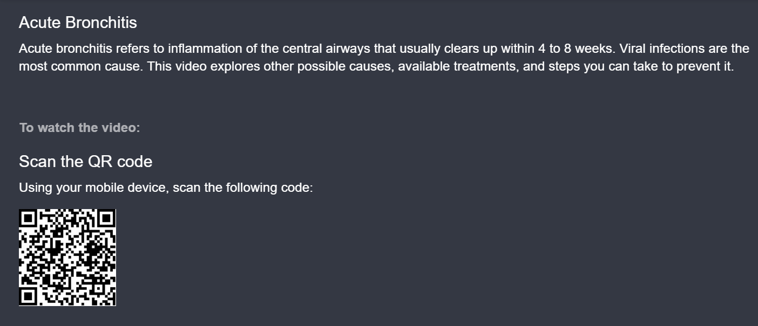Click the "Scan the QR code" heading
Viewport: 758px width, 326px height.
click(x=85, y=161)
